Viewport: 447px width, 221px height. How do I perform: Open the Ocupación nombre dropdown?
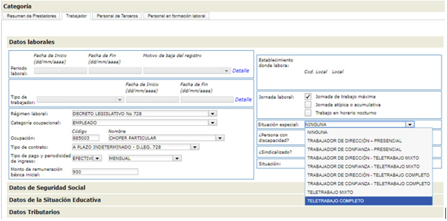(x=220, y=138)
